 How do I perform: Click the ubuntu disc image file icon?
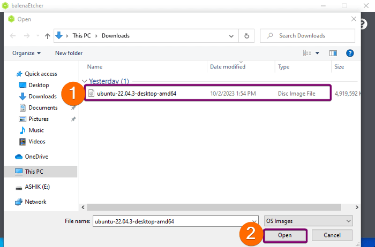pos(91,93)
